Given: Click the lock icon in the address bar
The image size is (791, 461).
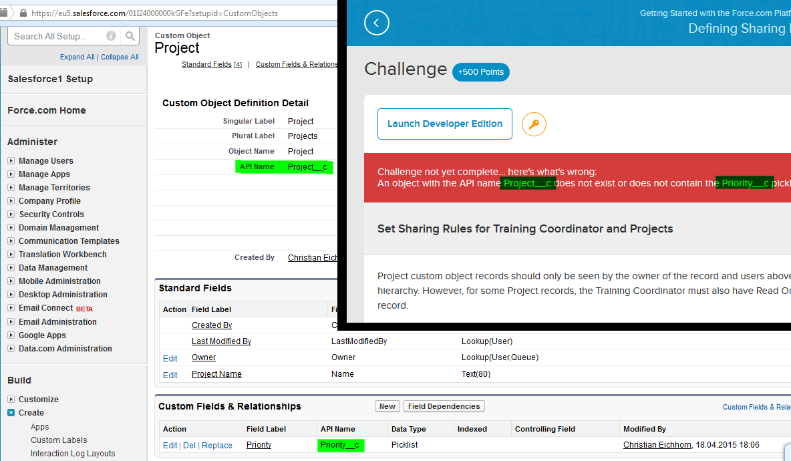Looking at the screenshot, I should (23, 13).
